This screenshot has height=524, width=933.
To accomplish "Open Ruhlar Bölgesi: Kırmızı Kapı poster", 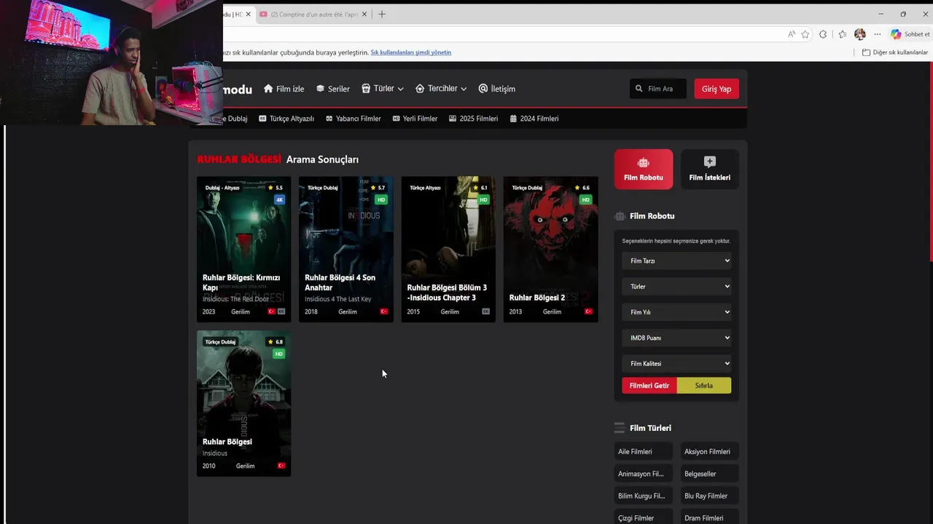I will (243, 249).
